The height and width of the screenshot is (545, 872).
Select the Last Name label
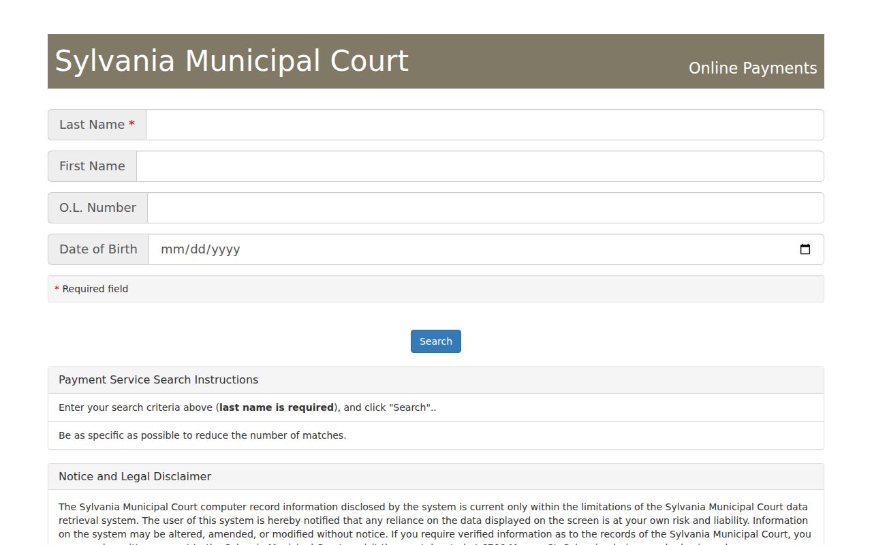tap(97, 125)
